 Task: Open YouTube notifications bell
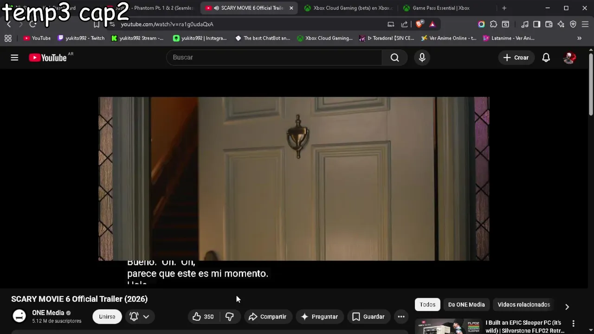[x=546, y=58]
